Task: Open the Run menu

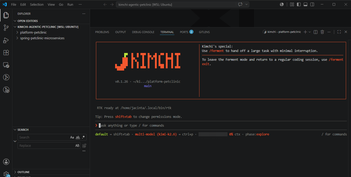Action: [70, 4]
